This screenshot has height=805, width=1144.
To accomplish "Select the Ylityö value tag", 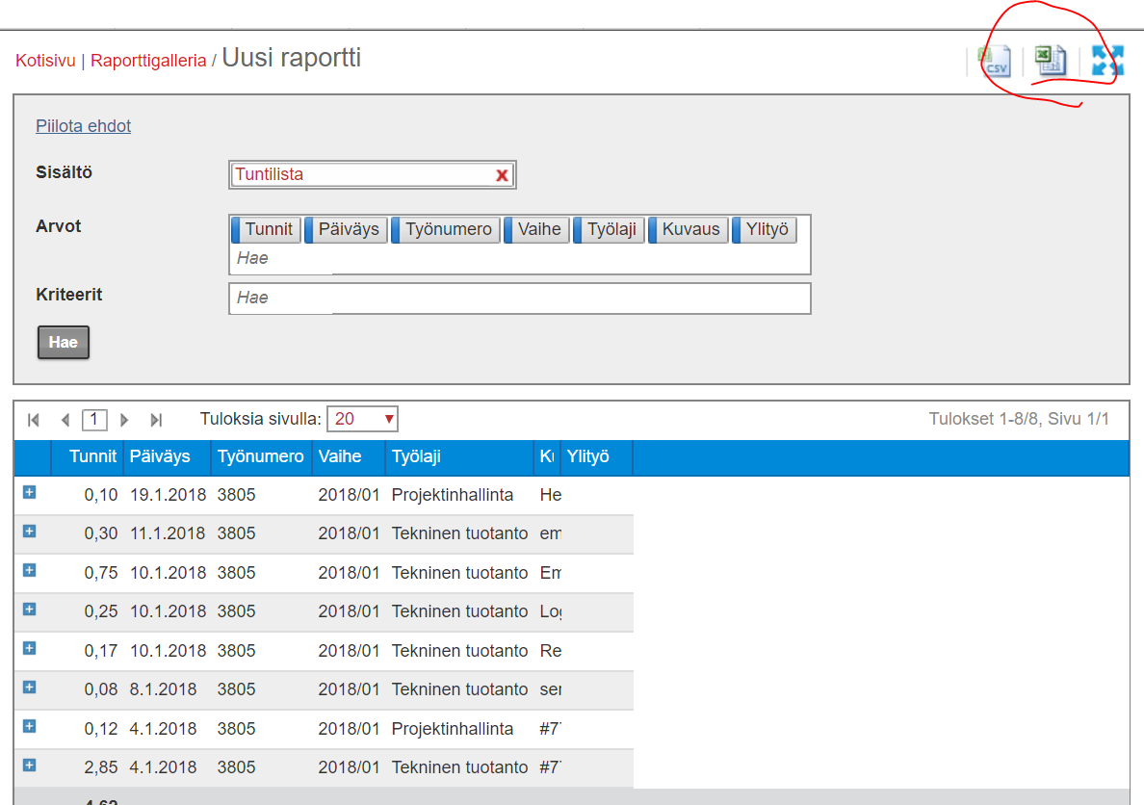I will (765, 229).
